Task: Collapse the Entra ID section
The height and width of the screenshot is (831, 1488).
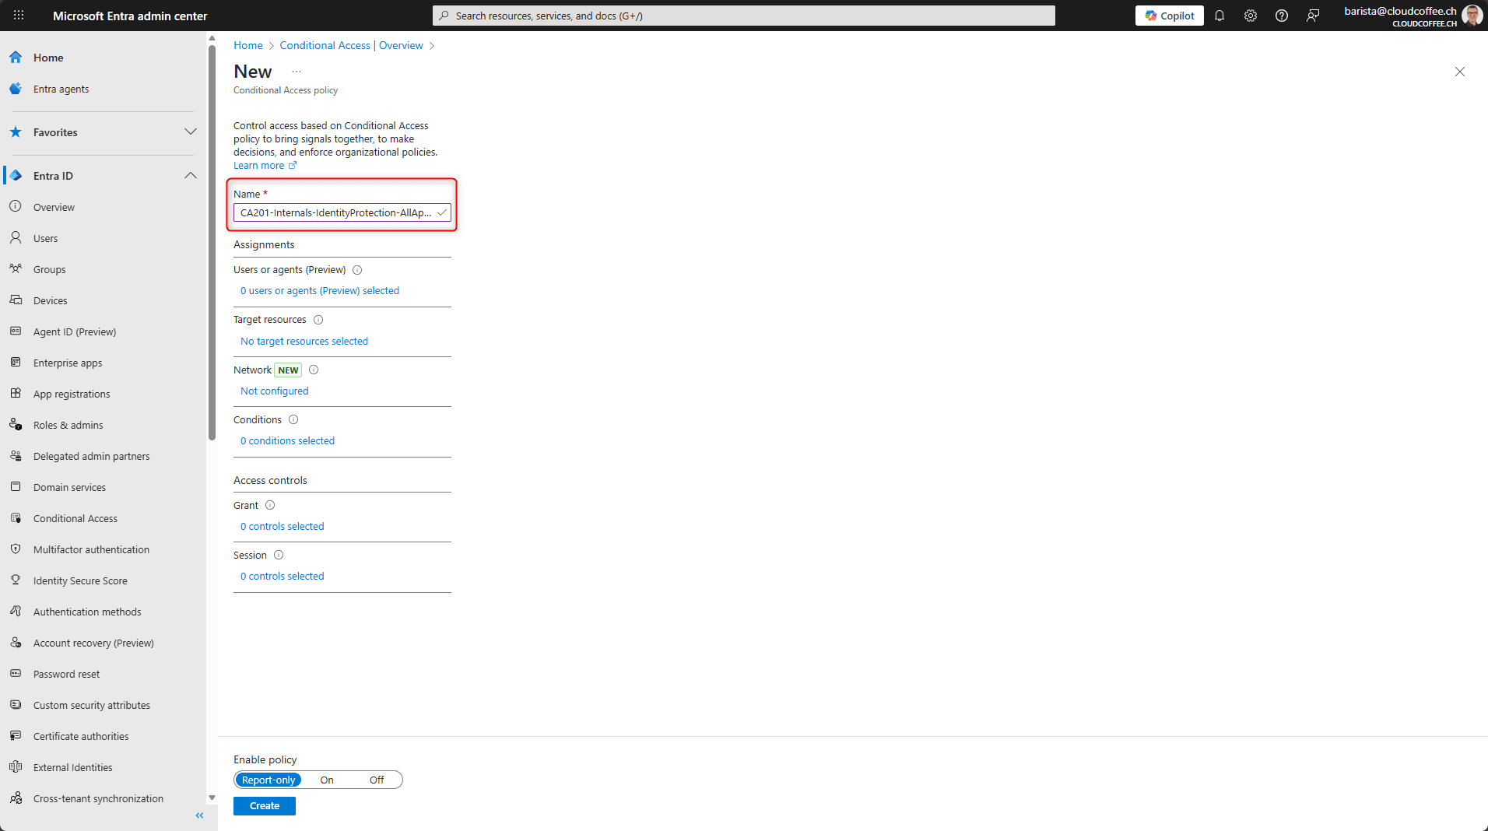Action: click(190, 176)
